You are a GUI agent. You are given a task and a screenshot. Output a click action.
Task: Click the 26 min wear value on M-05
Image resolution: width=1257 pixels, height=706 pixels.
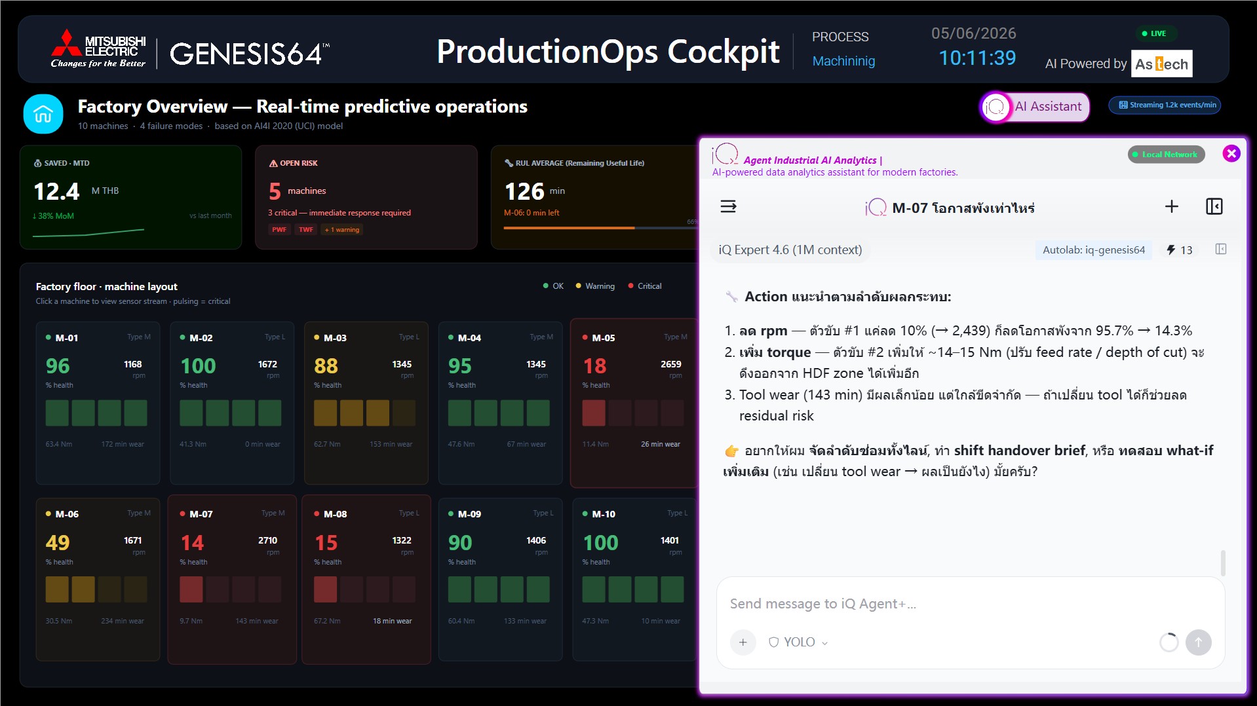tap(661, 444)
